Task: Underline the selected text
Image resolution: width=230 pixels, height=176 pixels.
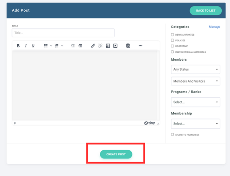Action: (x=33, y=46)
